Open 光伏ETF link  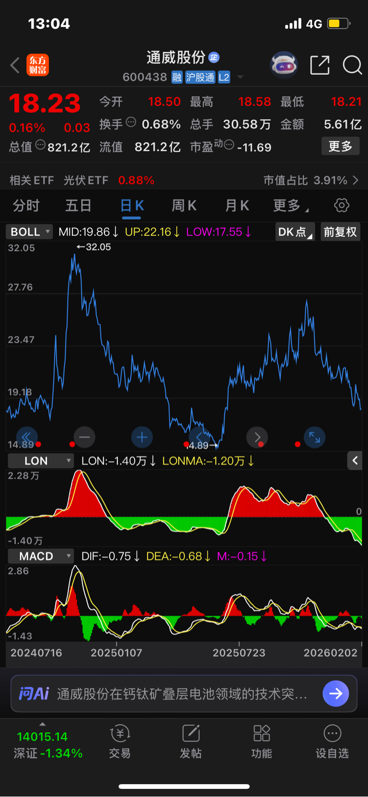(86, 180)
